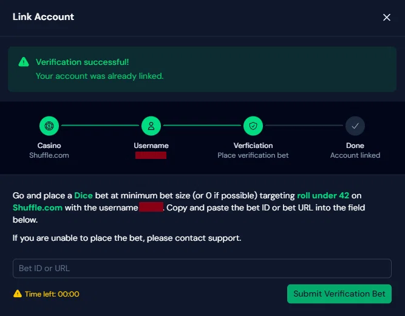The width and height of the screenshot is (405, 316).
Task: Submit the verification bet
Action: (x=339, y=294)
